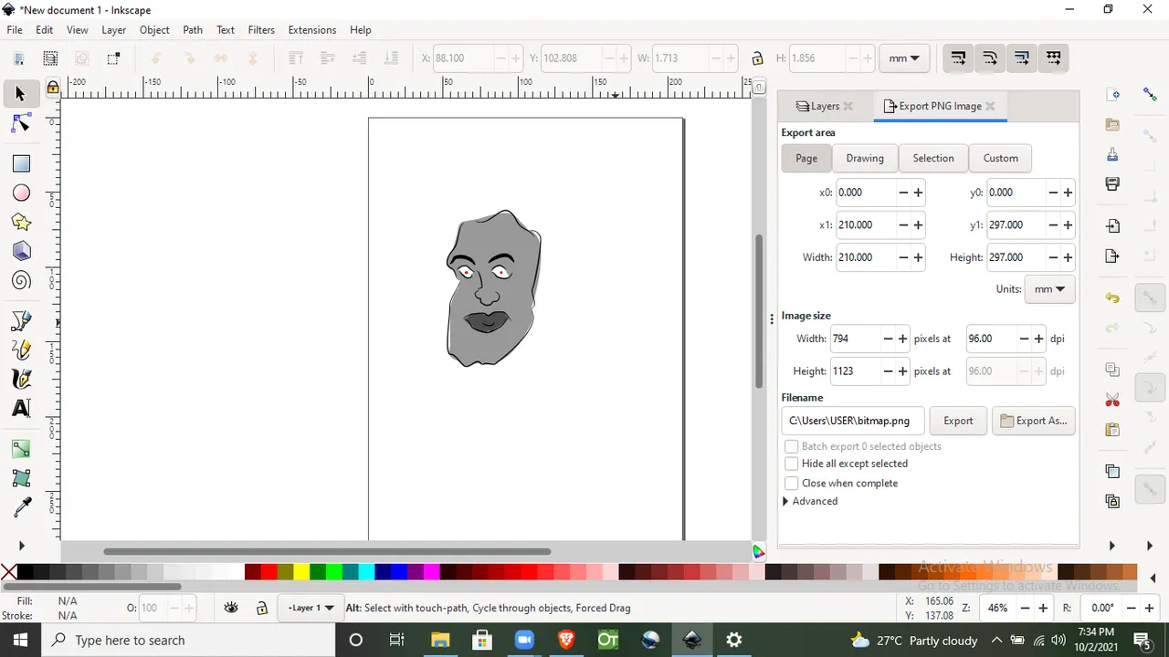This screenshot has width=1169, height=657.
Task: Click the Import file icon
Action: 1112,225
